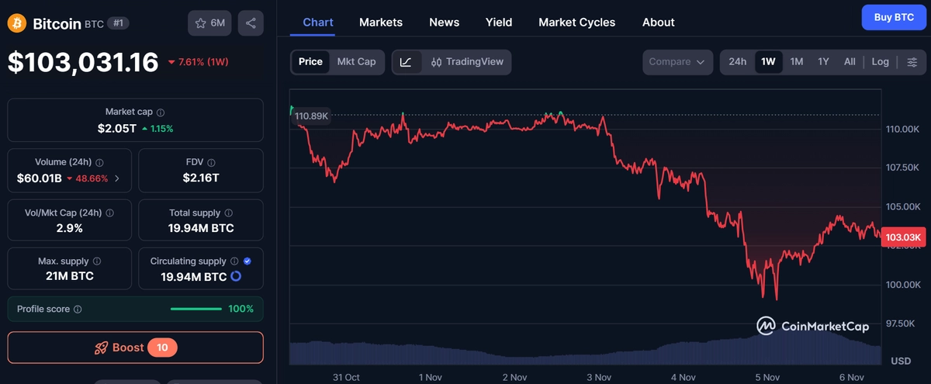Viewport: 931px width, 384px height.
Task: Click the verified badge by Circulating supply
Action: coord(247,261)
